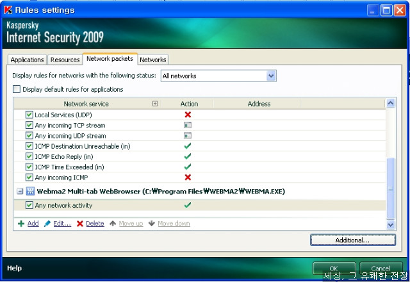This screenshot has width=410, height=282.
Task: Click the Move up link
Action: [x=131, y=224]
